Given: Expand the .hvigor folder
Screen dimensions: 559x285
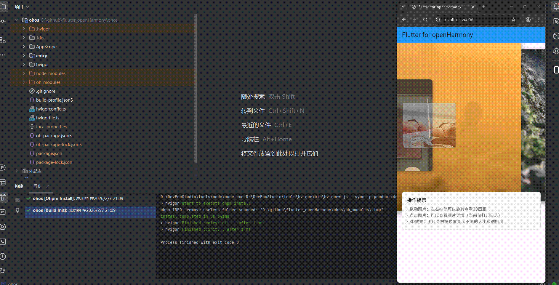Looking at the screenshot, I should pos(24,29).
